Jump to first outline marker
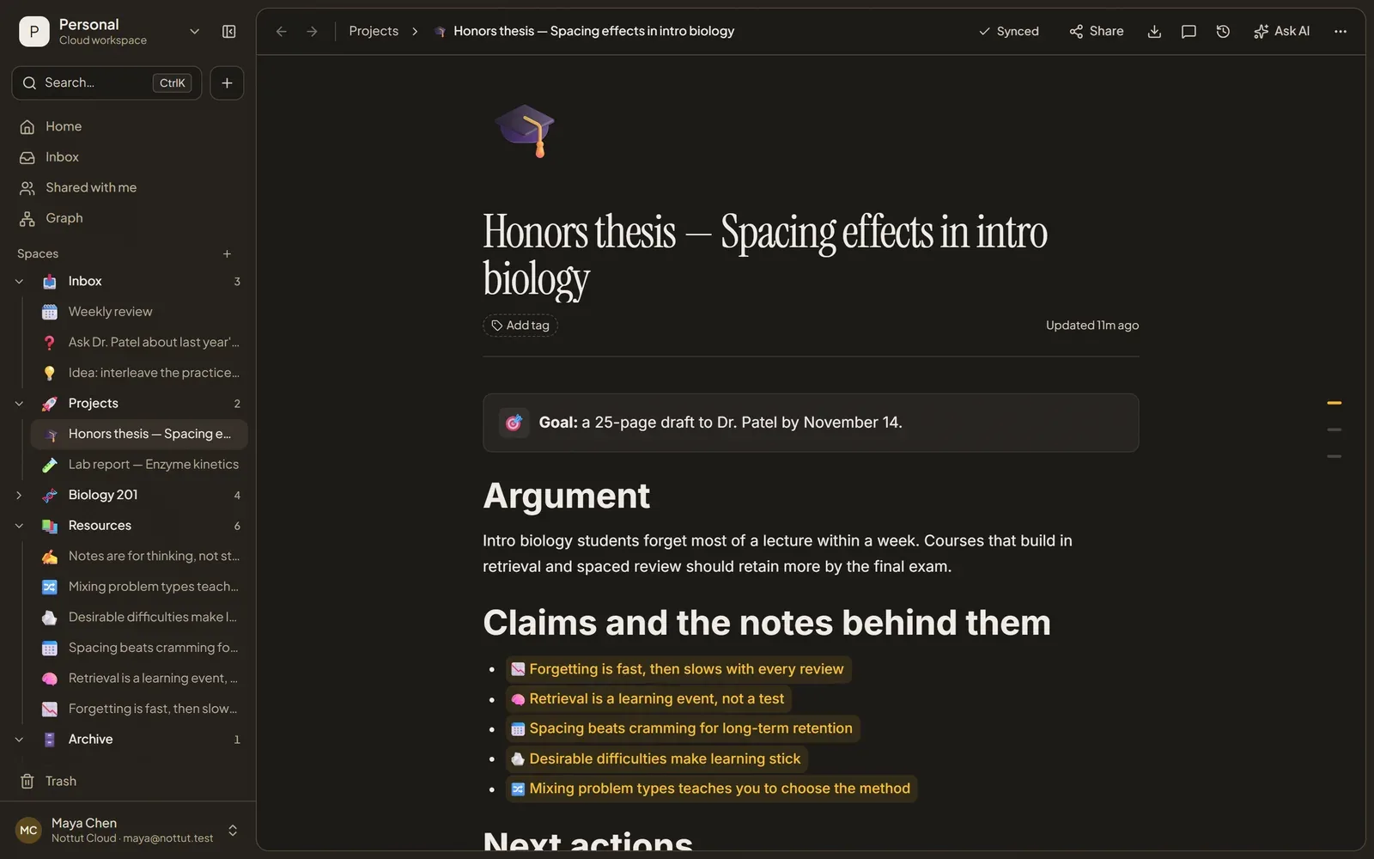 pos(1334,403)
